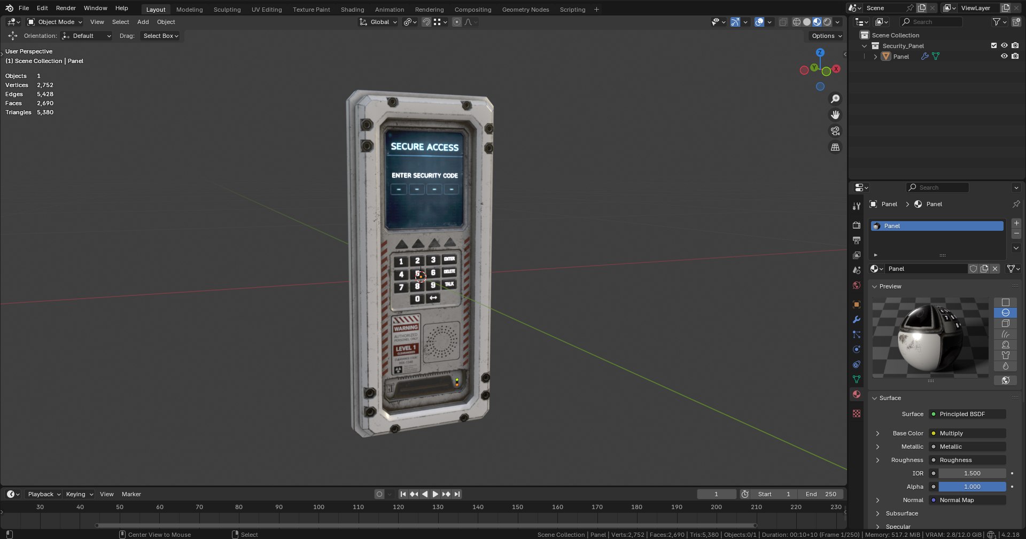Hide Security_Panel collection in viewport
Screen dimensions: 1026x539
pyautogui.click(x=1004, y=46)
